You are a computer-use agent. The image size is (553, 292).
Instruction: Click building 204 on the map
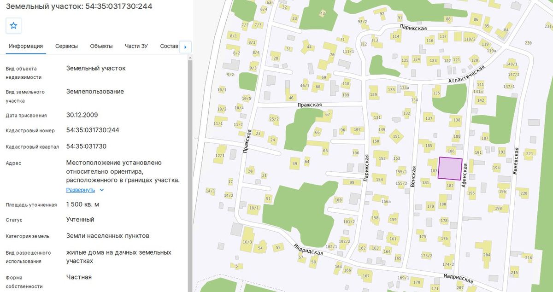point(487,255)
